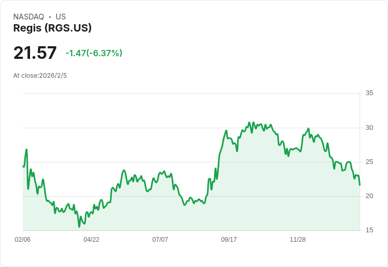The image size is (388, 267).
Task: Click the NASDAQ exchange label
Action: [x=28, y=17]
